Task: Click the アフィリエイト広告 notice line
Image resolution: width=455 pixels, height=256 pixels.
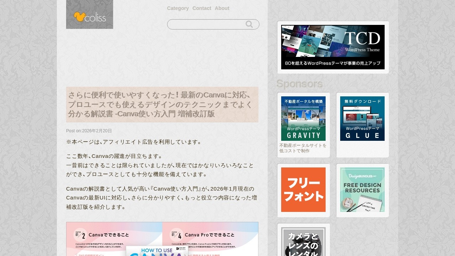Action: coord(134,142)
